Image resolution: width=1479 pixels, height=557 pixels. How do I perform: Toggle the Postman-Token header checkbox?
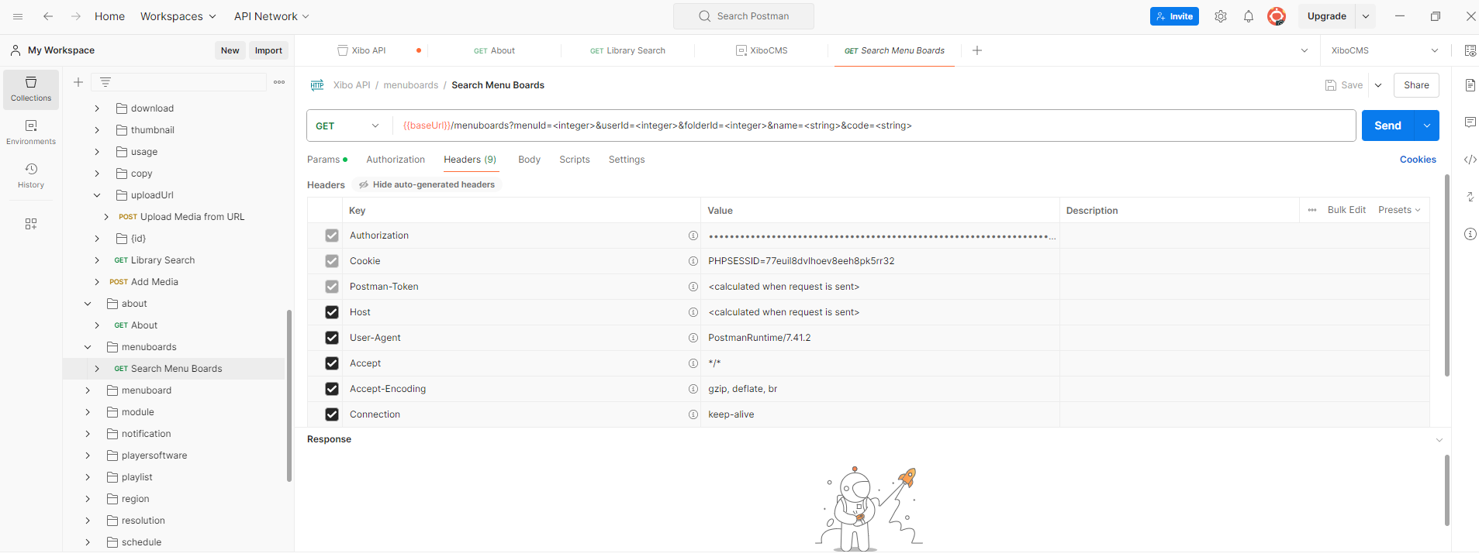click(x=332, y=287)
